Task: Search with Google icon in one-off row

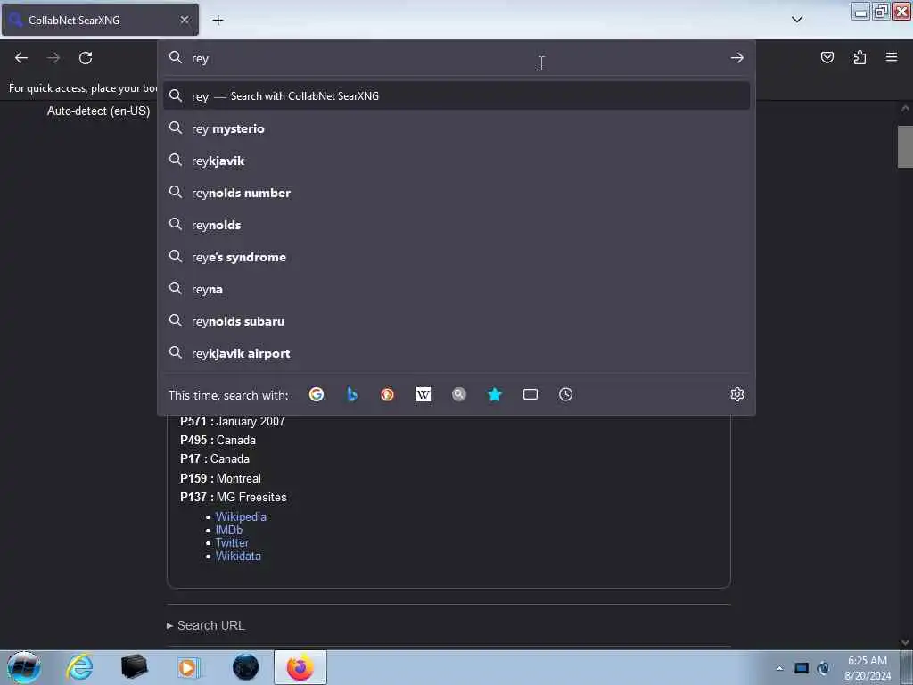Action: click(x=317, y=394)
